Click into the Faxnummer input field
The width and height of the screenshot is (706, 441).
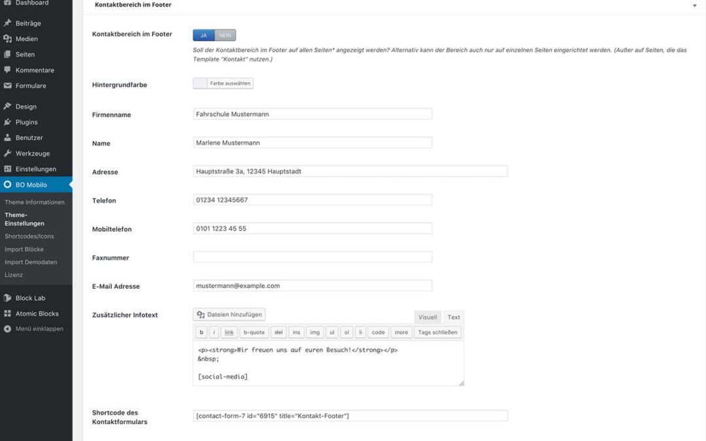pyautogui.click(x=312, y=257)
